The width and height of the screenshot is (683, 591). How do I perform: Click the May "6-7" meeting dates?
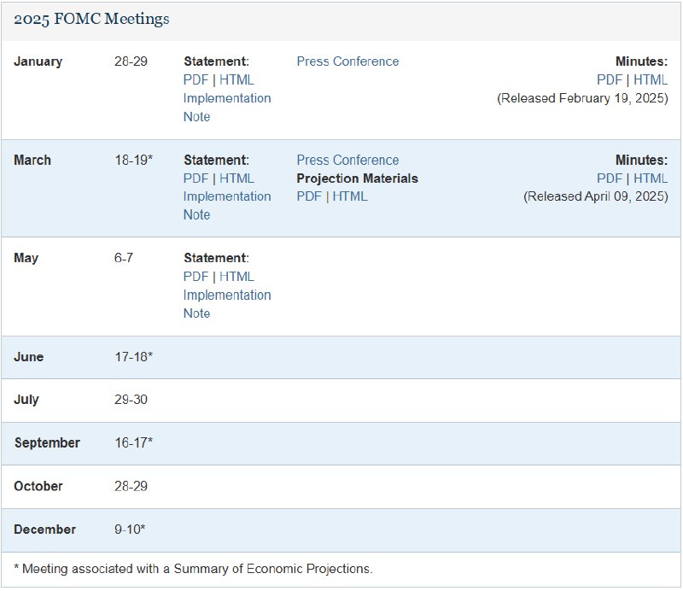click(124, 258)
